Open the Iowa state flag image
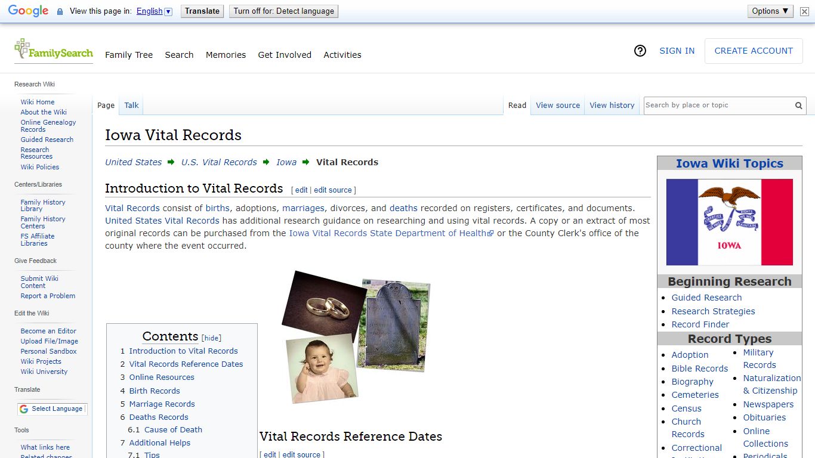This screenshot has height=458, width=815. pos(729,222)
